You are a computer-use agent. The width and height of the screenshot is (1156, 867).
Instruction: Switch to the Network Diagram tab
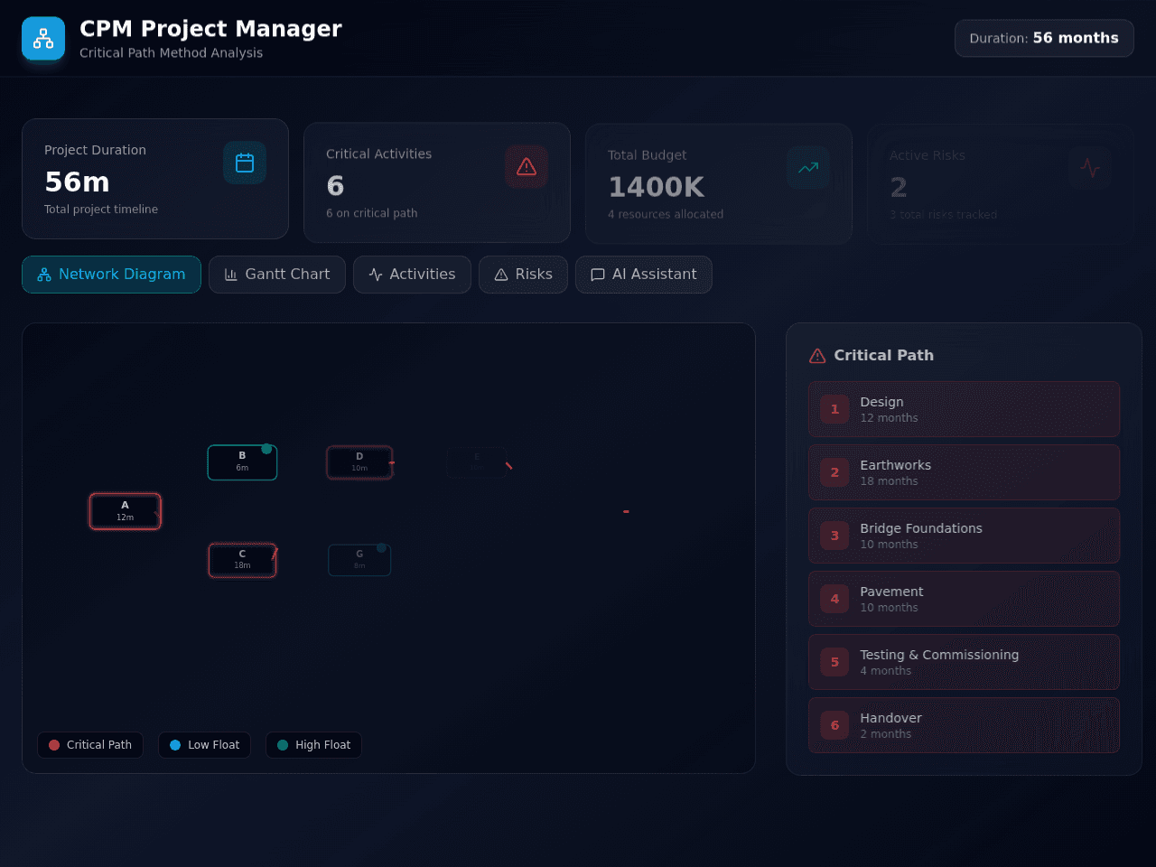[x=111, y=275]
